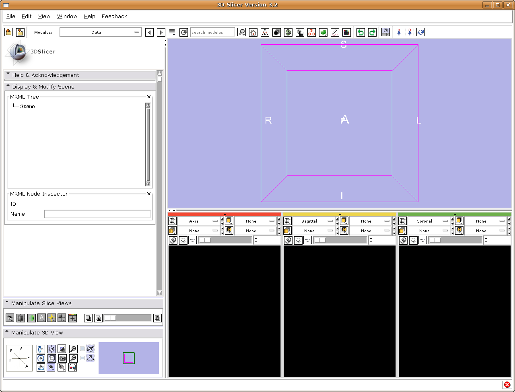Open the yellow crosshair options icon
The width and height of the screenshot is (515, 392).
51,318
